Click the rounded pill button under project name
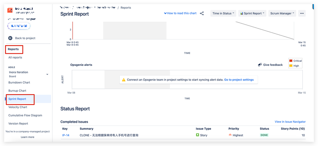The height and width of the screenshot is (146, 318). pyautogui.click(x=19, y=26)
